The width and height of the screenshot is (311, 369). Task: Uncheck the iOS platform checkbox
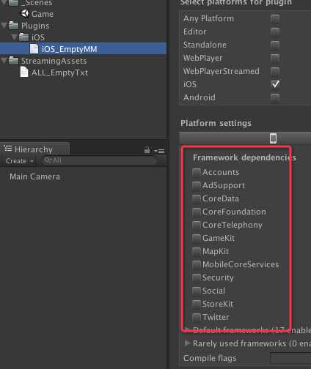click(x=275, y=84)
